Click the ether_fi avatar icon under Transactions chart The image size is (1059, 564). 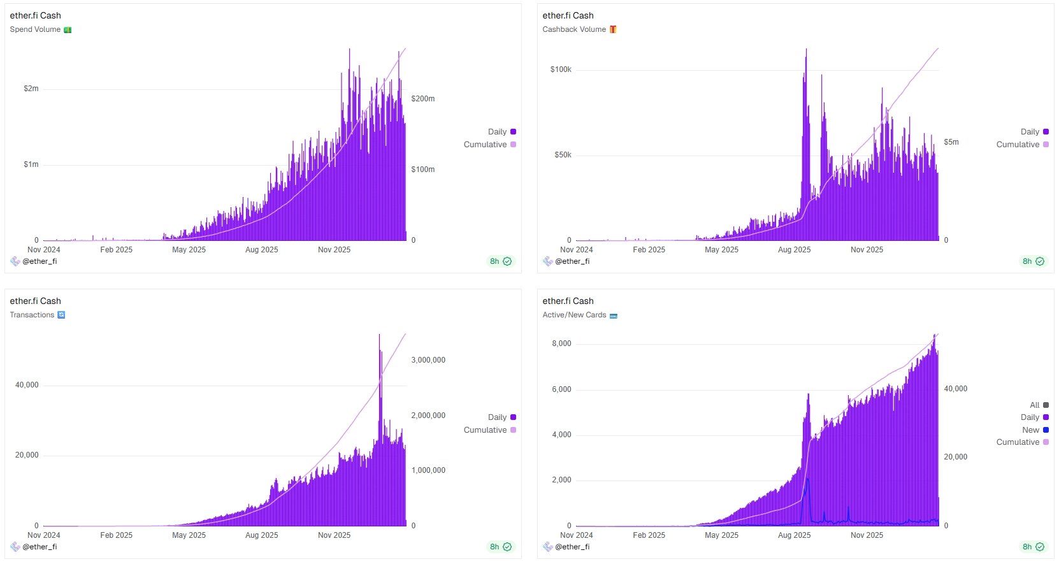[15, 547]
